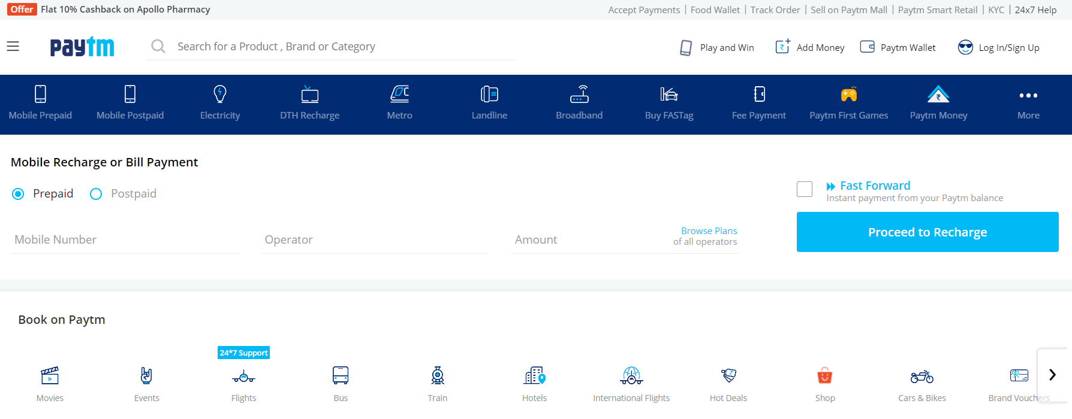1072x419 pixels.
Task: Open the Operator dropdown field
Action: tap(375, 239)
